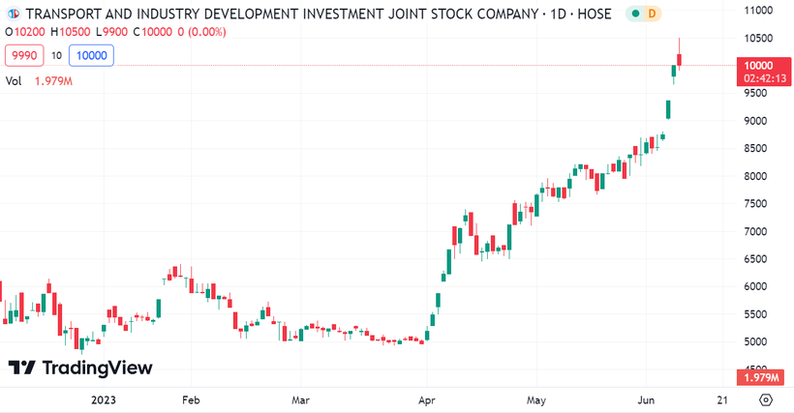Viewport: 794px width, 413px height.
Task: Select the Vol volume indicator label
Action: [14, 81]
